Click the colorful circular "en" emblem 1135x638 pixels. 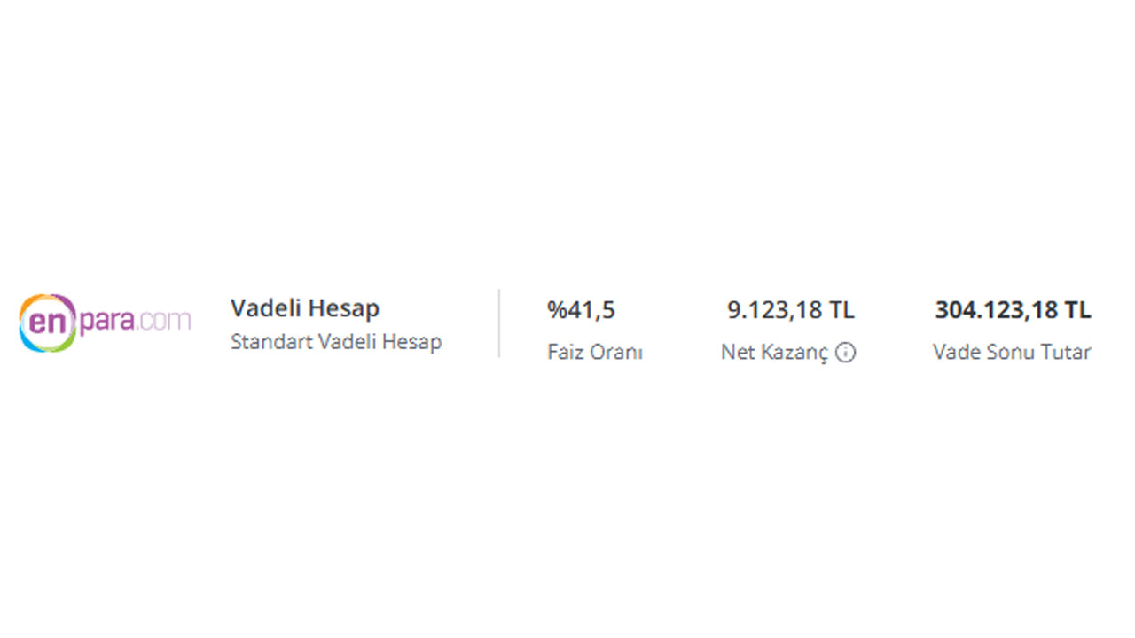tap(47, 323)
